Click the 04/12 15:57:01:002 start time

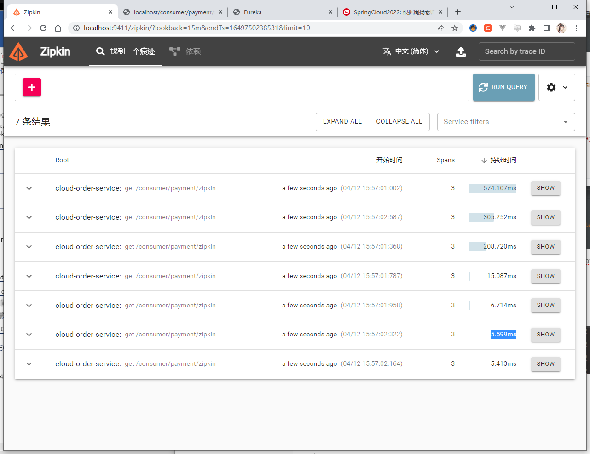pos(372,188)
